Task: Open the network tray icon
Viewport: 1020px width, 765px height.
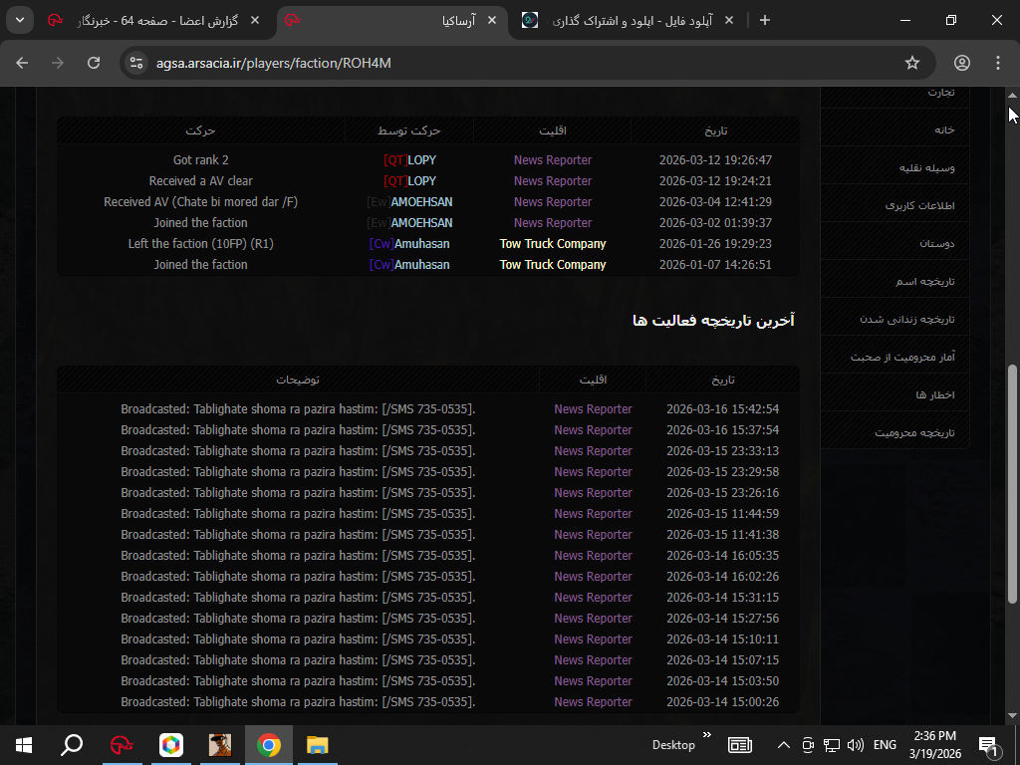Action: click(x=832, y=745)
